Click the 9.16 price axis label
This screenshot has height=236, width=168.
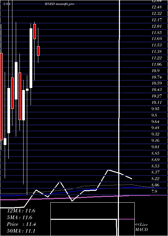click(x=156, y=141)
